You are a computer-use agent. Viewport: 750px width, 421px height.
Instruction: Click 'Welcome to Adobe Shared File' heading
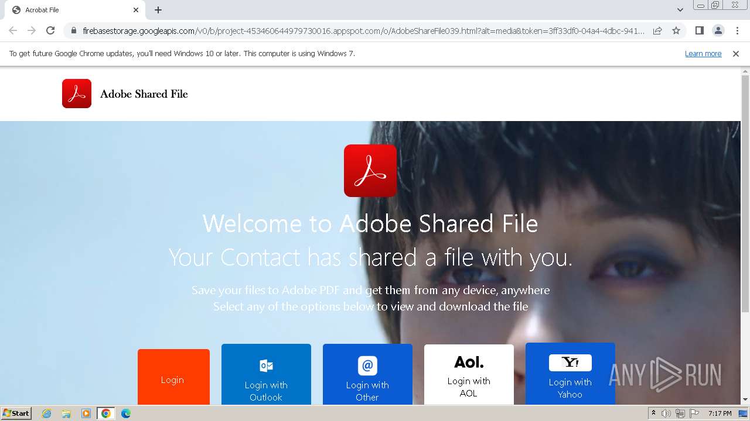370,223
